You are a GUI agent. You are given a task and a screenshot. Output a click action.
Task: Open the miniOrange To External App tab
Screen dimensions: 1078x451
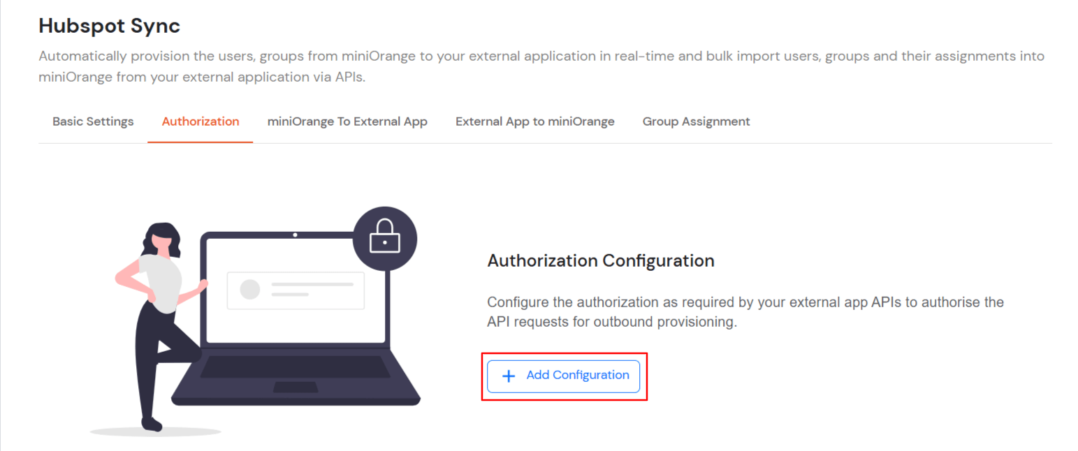coord(347,121)
